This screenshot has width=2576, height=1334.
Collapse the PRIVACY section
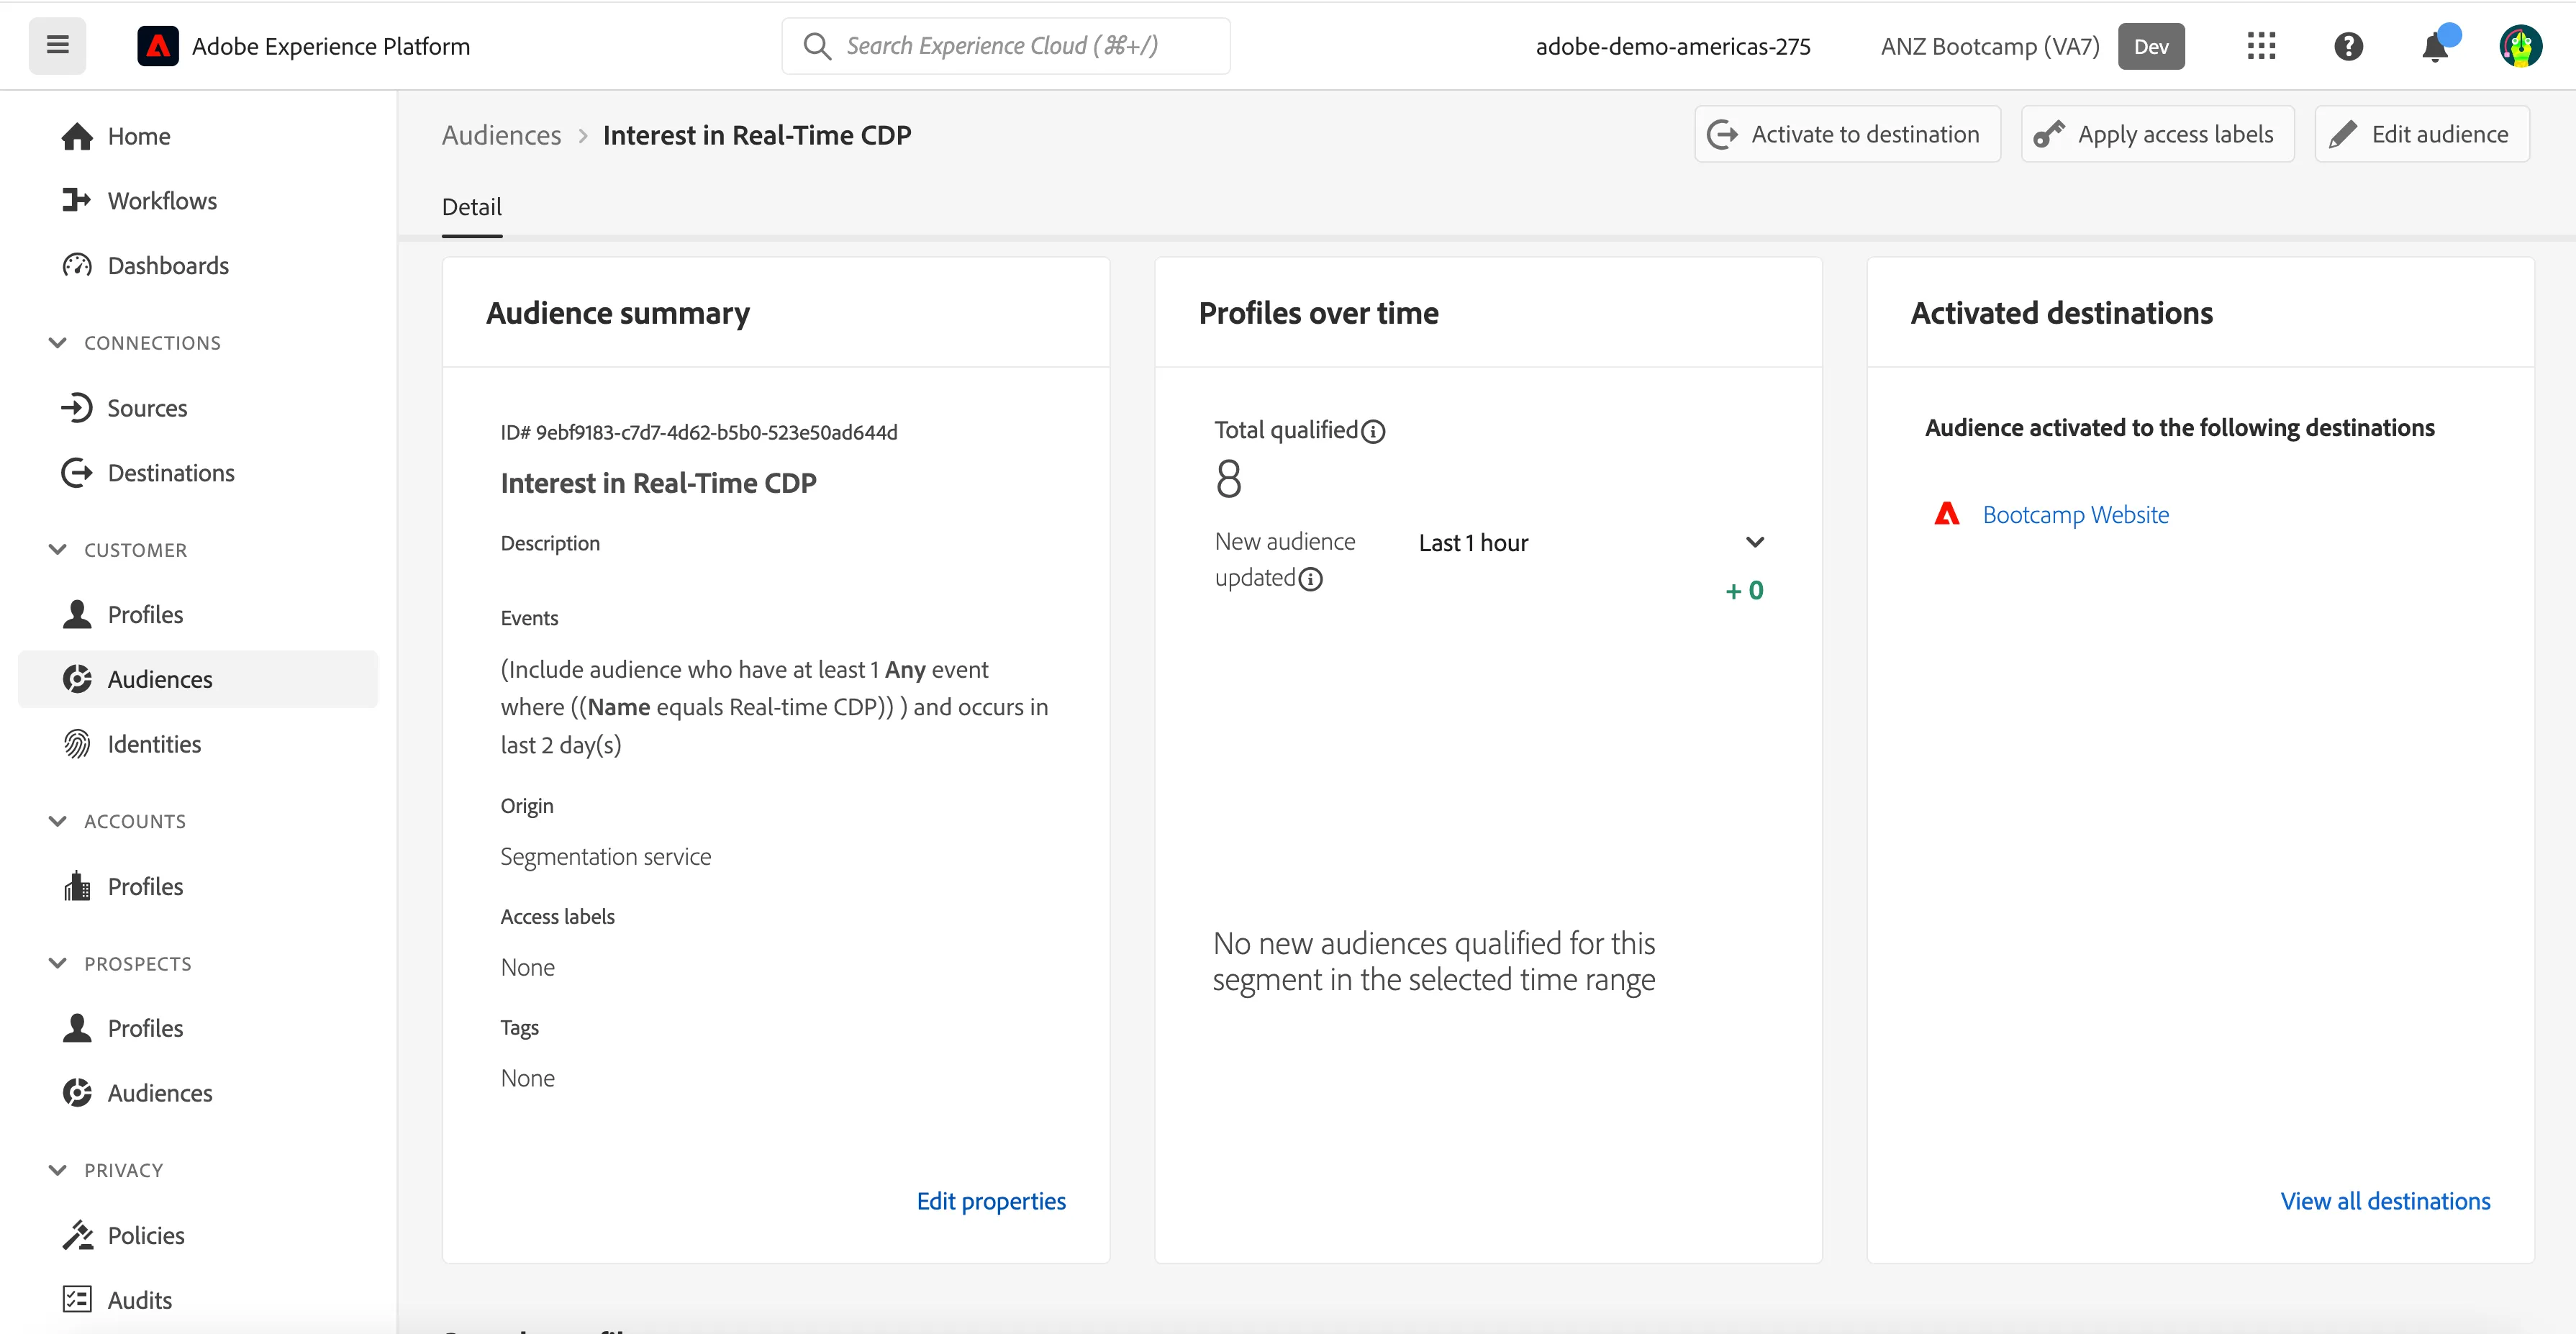(58, 1170)
